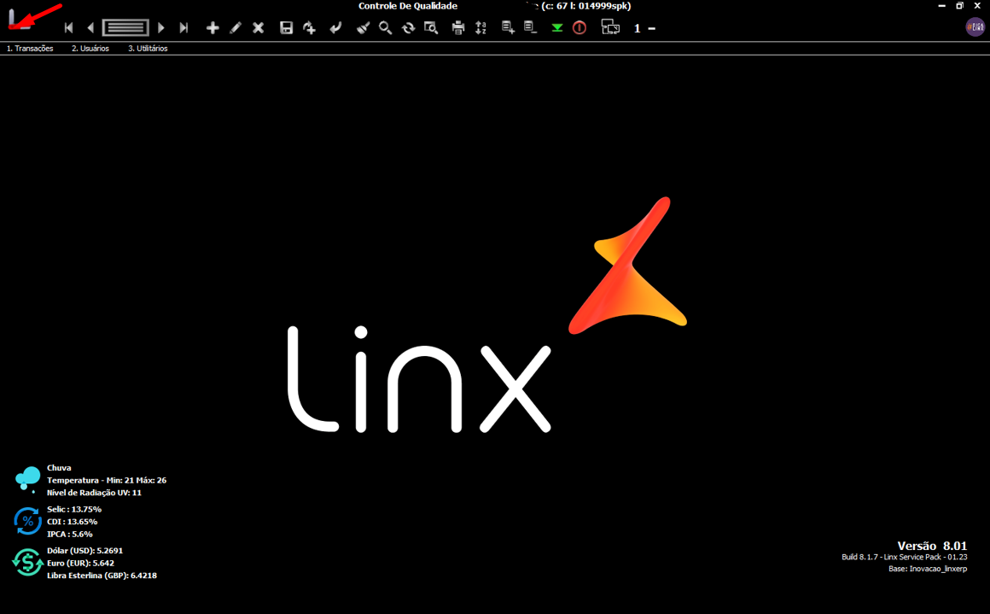Image resolution: width=990 pixels, height=614 pixels.
Task: Jump to the last record
Action: [x=183, y=28]
